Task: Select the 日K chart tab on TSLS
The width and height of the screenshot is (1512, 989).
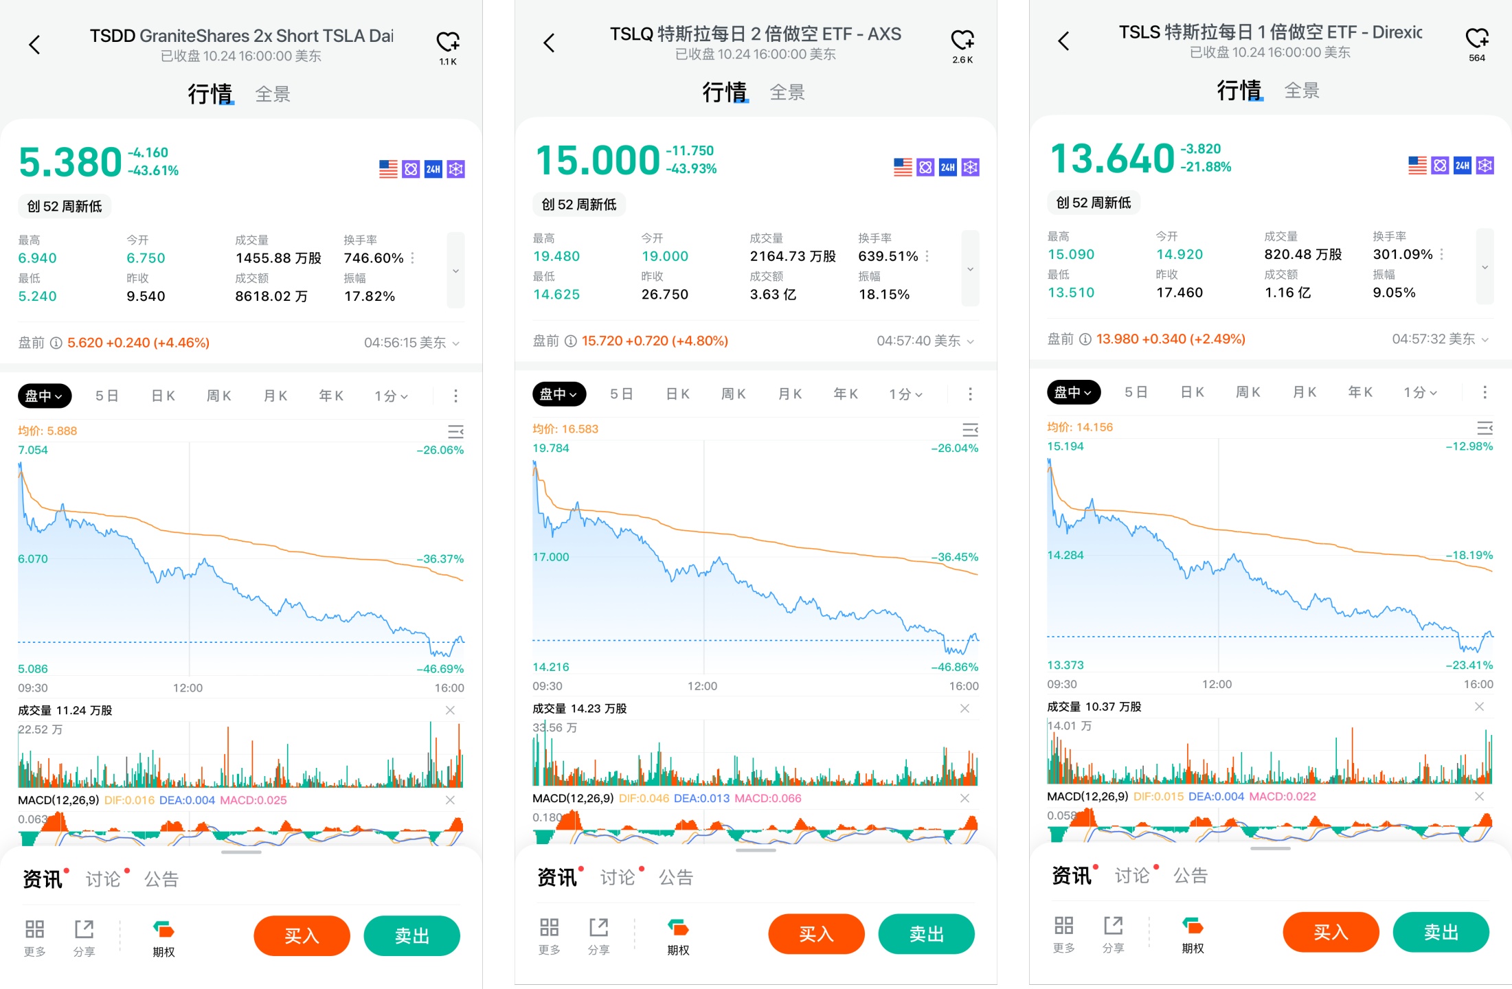Action: coord(1192,392)
